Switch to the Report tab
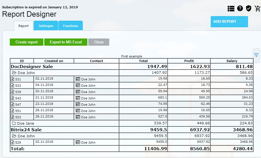 (x=24, y=26)
